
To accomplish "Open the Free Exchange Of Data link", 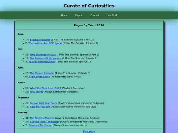I will tap(43, 55).
